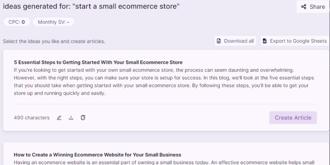Click the 'ideas generated for' heading

point(91,7)
